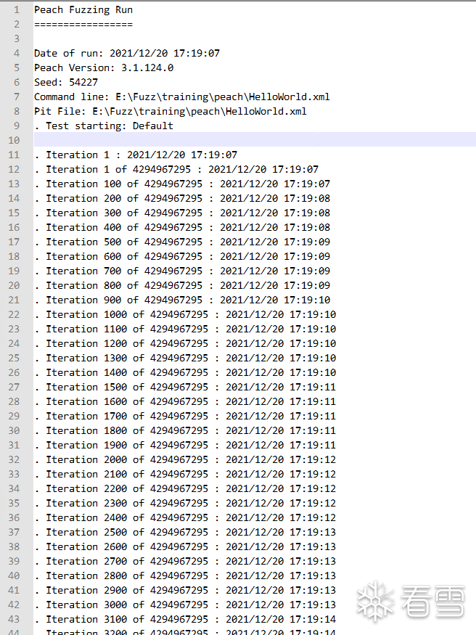Click the 'Iteration 600 of 4294967295' line
Viewport: 476px width, 635px height.
(x=181, y=256)
